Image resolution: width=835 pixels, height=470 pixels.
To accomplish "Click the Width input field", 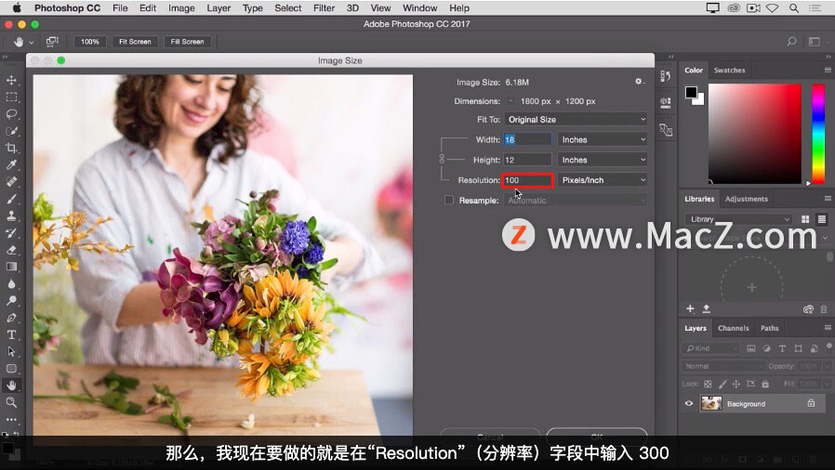I will point(528,139).
